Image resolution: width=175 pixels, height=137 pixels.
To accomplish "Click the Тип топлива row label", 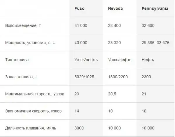I will point(17,60).
